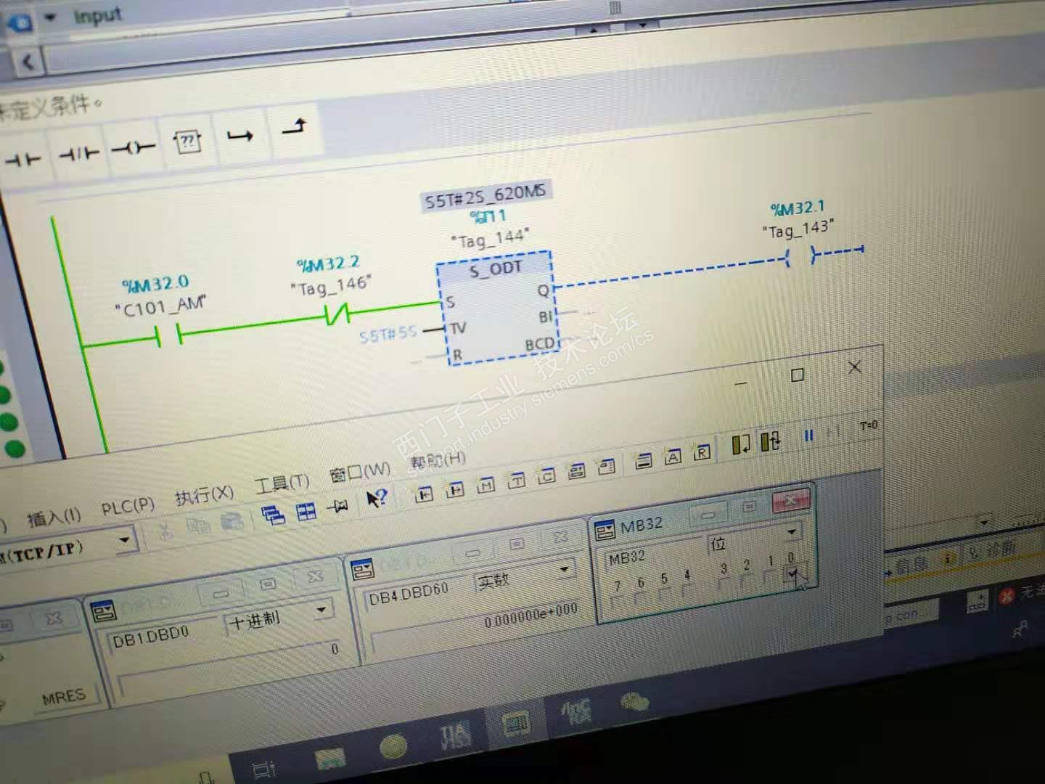1045x784 pixels.
Task: Click the PLCSIM toolbar icon right of the C icon
Action: [x=577, y=472]
